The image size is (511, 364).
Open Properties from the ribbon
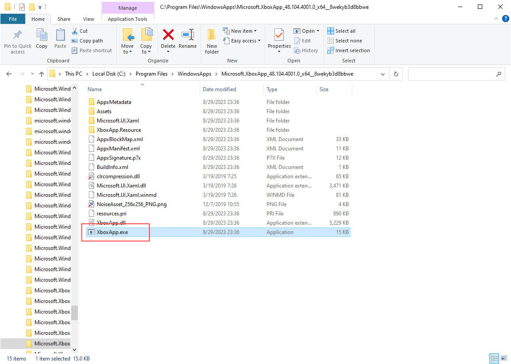(x=279, y=35)
